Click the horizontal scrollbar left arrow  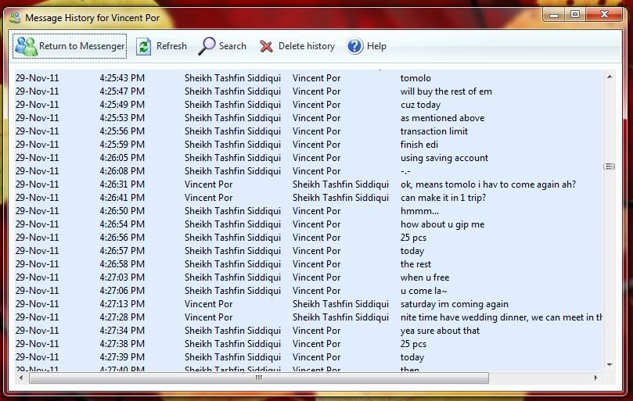pos(21,378)
